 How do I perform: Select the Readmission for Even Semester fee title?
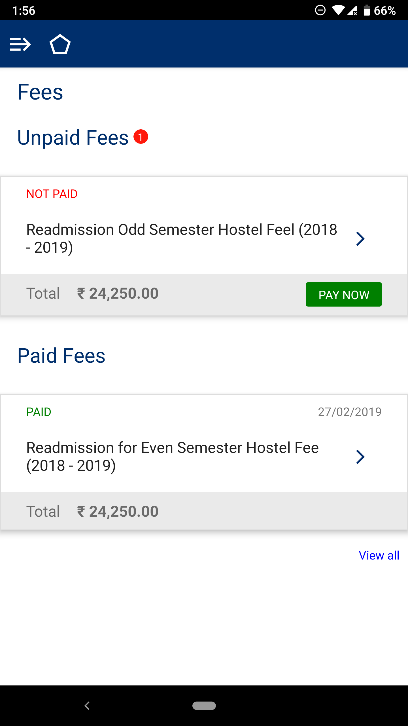(172, 456)
